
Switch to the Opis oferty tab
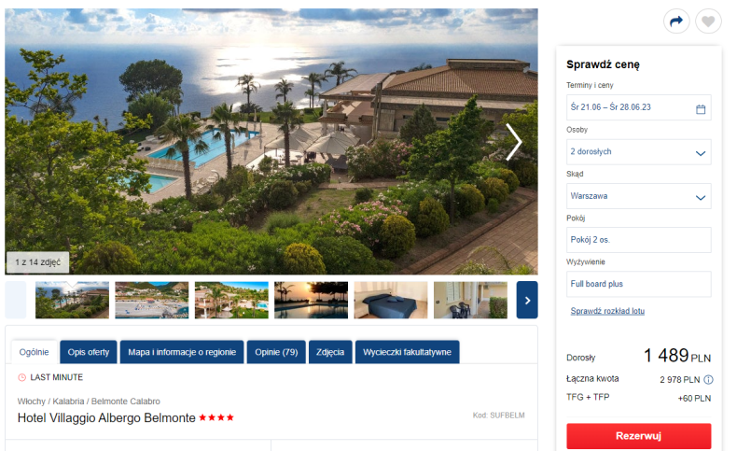pos(89,352)
